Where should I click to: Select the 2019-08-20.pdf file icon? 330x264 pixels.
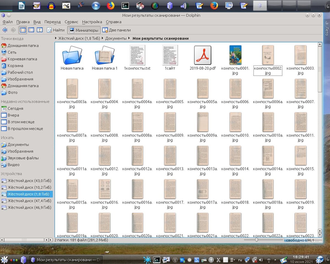pos(203,55)
